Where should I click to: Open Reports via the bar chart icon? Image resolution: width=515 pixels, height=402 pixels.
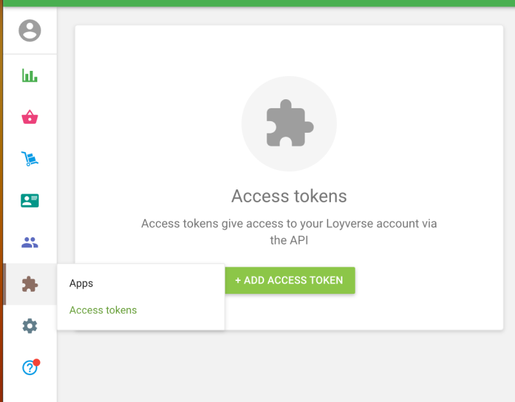[30, 75]
